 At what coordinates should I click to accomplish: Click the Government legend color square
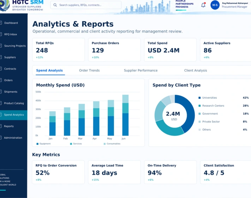[199, 114]
